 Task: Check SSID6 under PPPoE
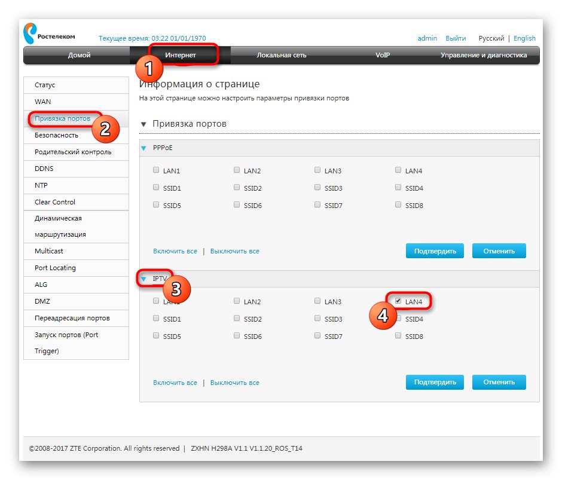click(237, 204)
